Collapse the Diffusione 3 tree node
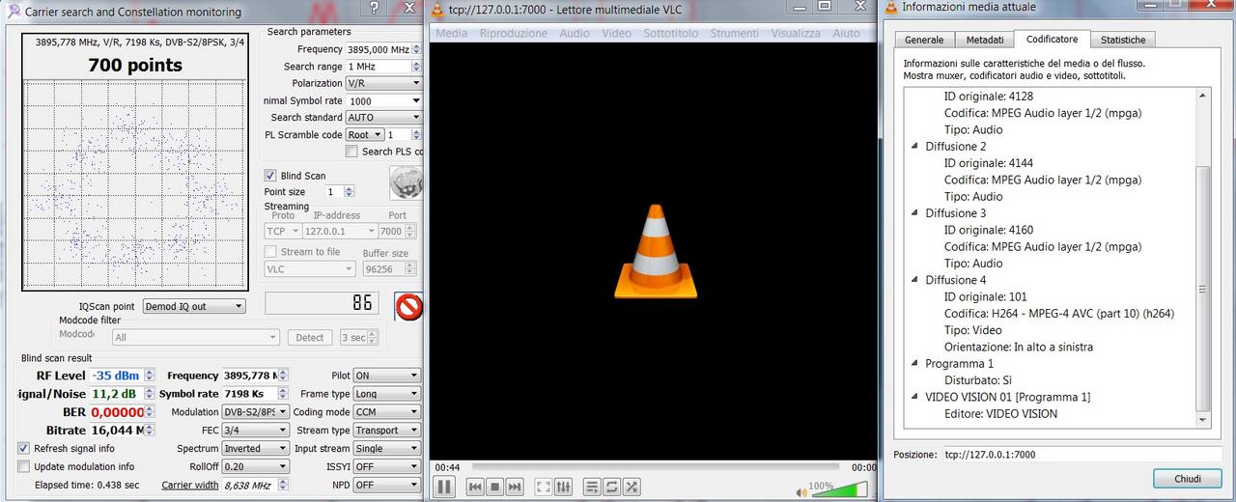The width and height of the screenshot is (1236, 502). 915,212
